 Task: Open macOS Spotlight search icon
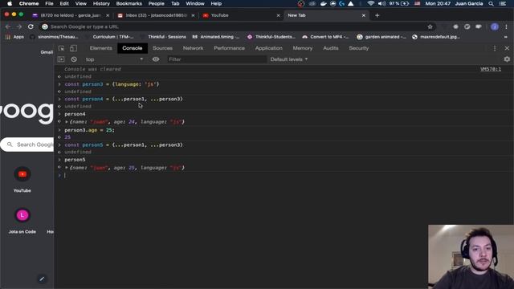(x=491, y=3)
